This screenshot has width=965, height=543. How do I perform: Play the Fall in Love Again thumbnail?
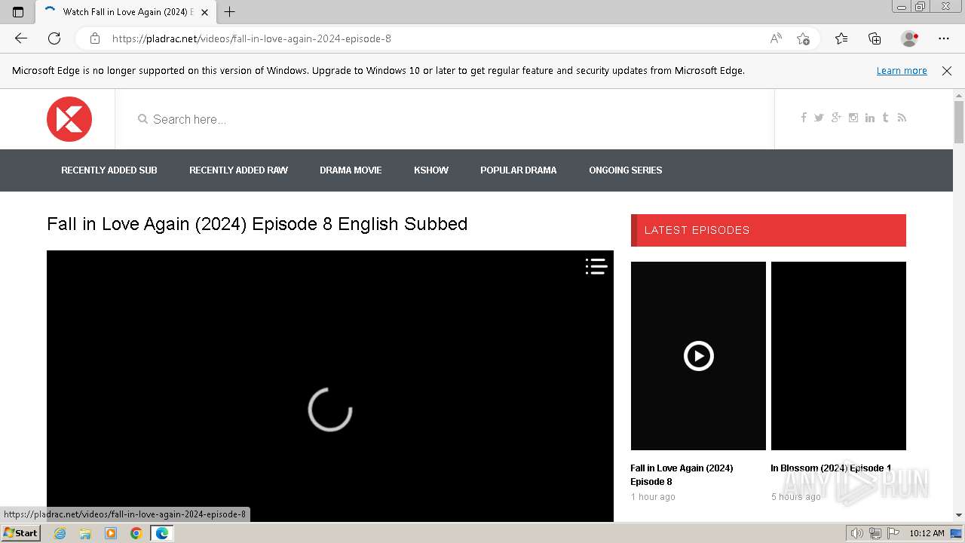tap(698, 356)
